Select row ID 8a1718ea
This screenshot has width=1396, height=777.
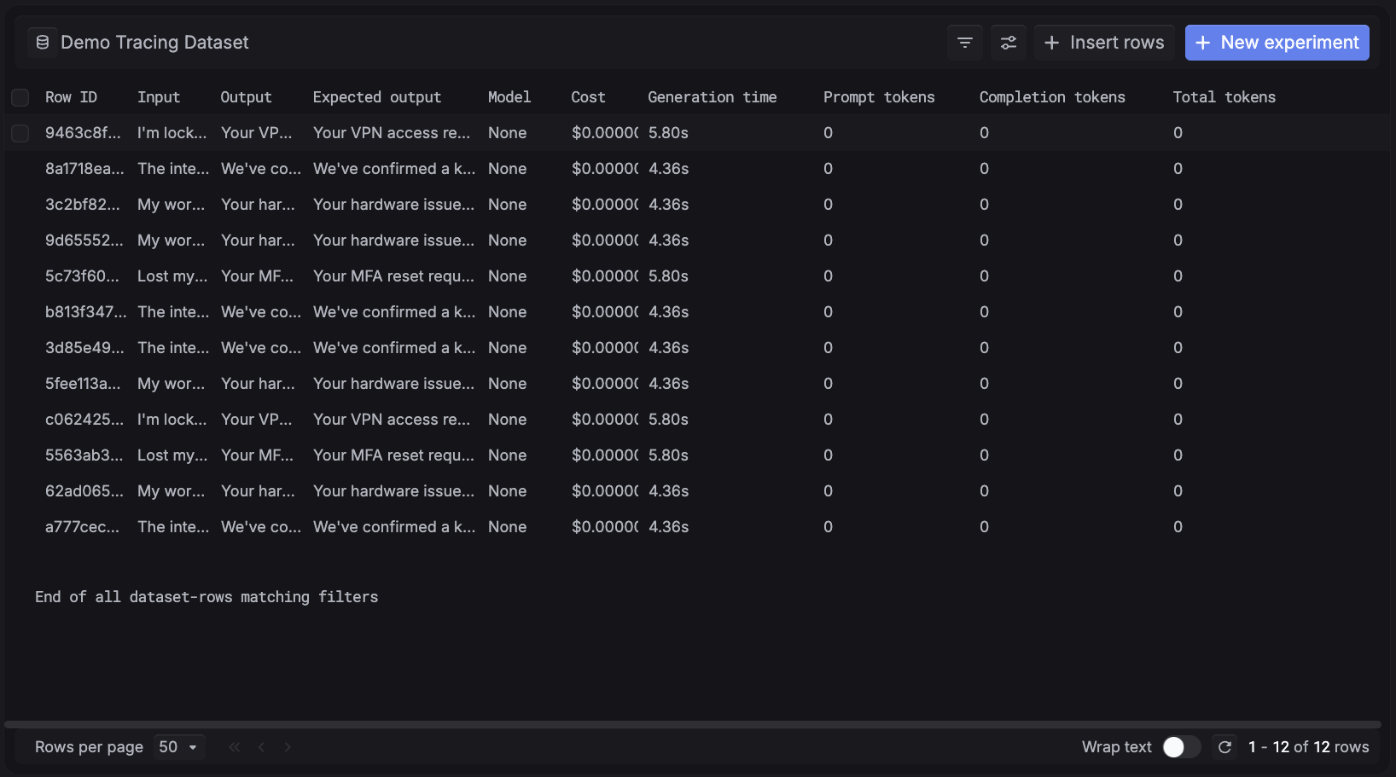coord(84,169)
